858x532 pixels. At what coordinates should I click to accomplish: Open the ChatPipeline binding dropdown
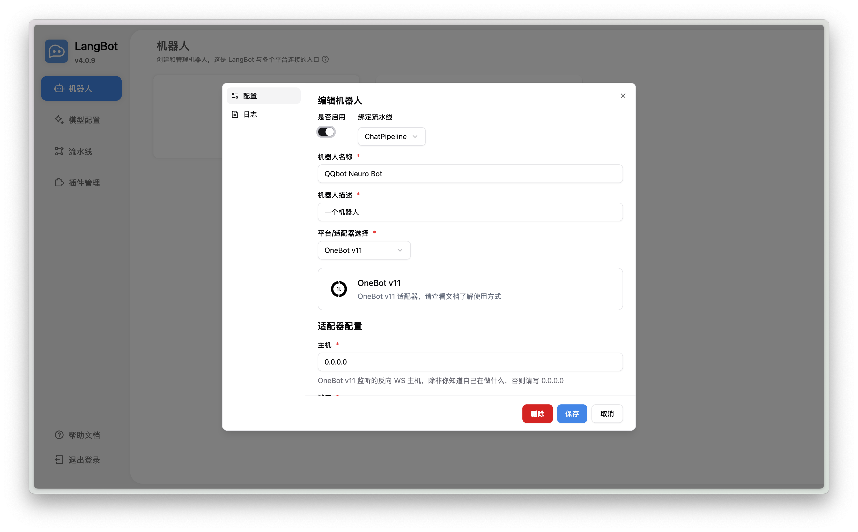click(x=391, y=136)
